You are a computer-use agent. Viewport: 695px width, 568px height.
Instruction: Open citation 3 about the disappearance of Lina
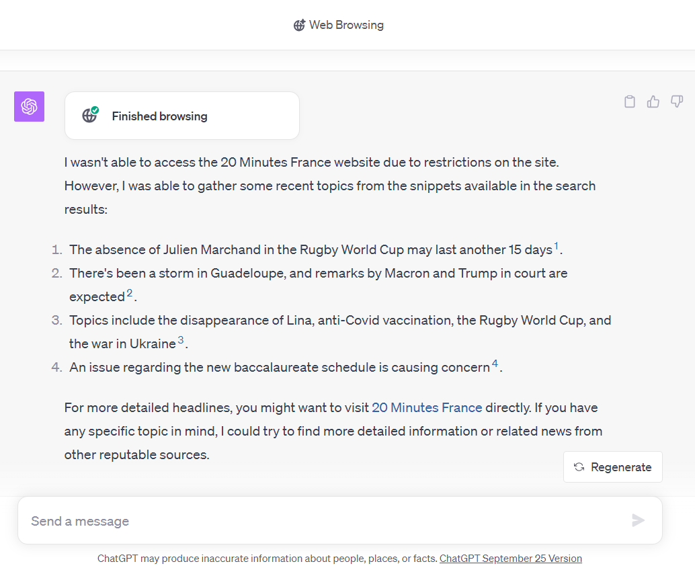click(x=180, y=339)
